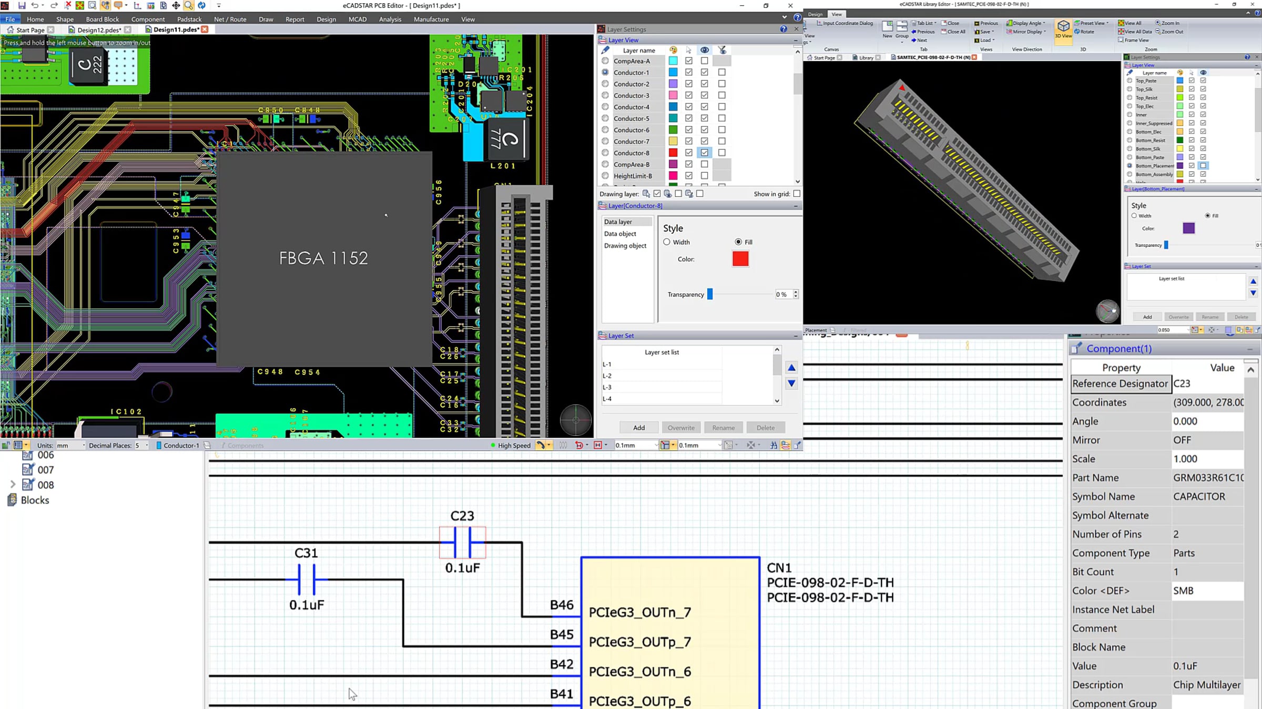The image size is (1262, 709).
Task: Toggle Bottom_Placement visibility in Library Editor
Action: tap(1203, 165)
